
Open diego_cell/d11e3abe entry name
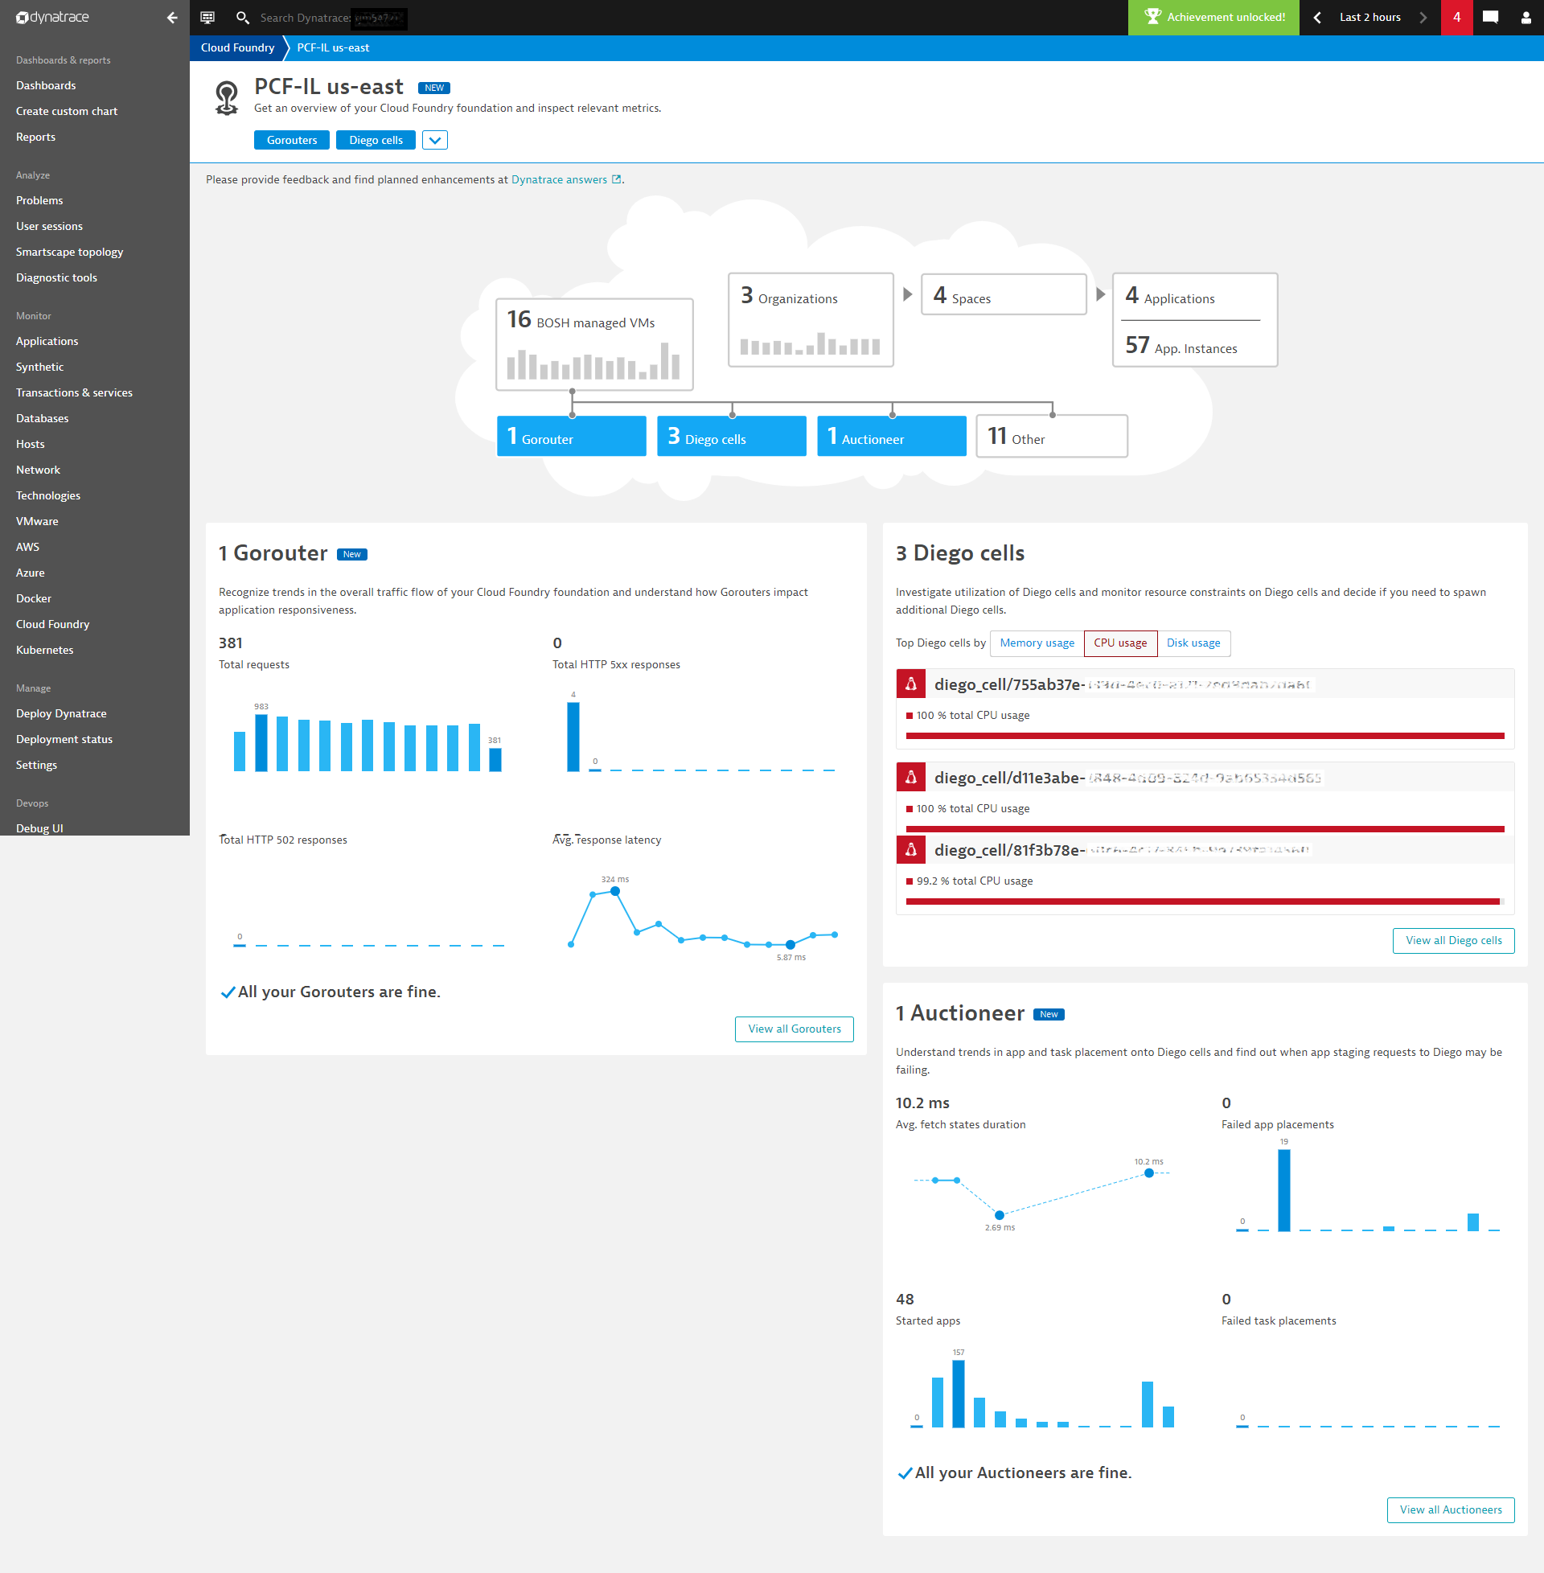(1127, 778)
